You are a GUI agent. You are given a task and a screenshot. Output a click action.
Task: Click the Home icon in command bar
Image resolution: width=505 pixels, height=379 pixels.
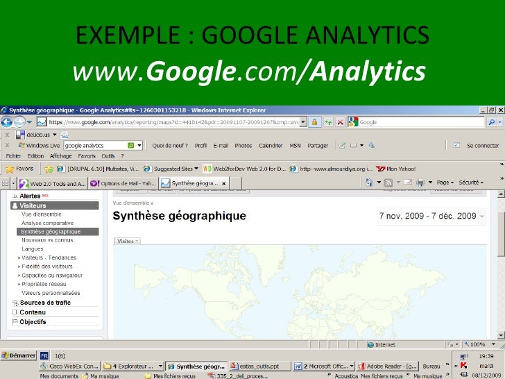click(x=369, y=183)
